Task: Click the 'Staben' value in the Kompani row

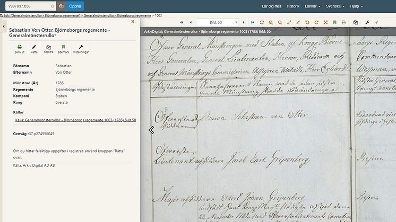Action: (61, 96)
